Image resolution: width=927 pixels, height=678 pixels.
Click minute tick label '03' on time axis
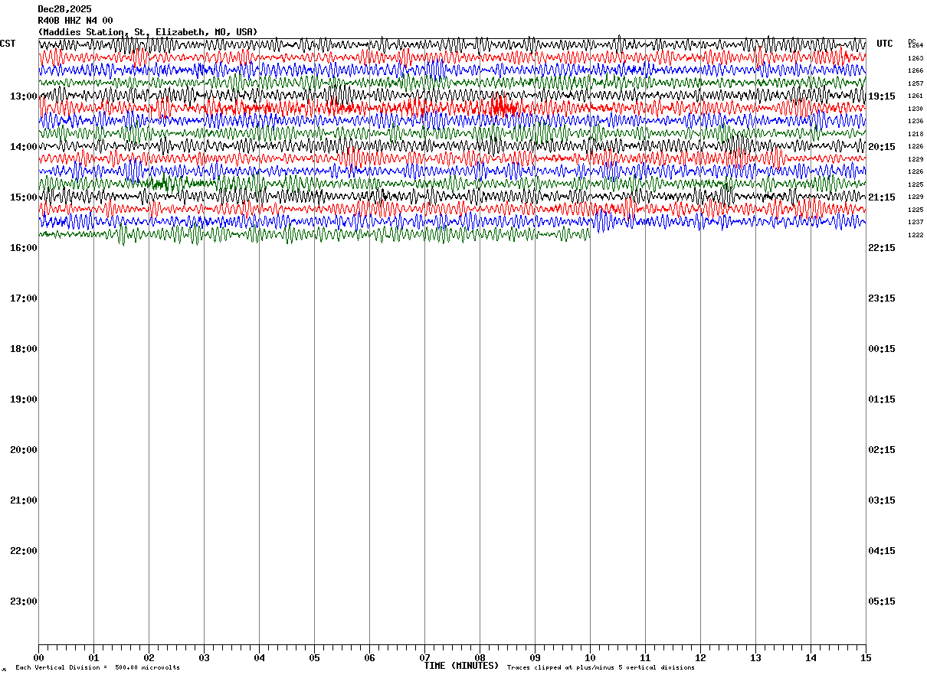tap(204, 657)
